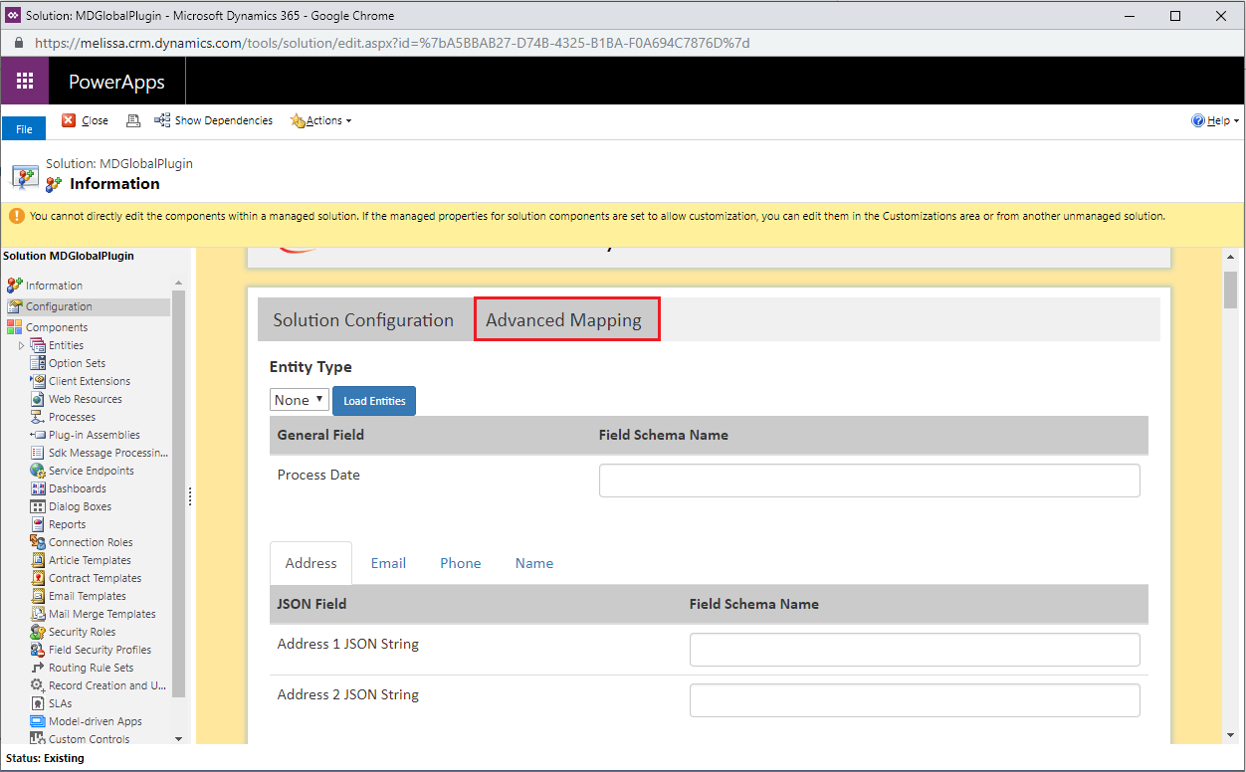Click the Solution MDGlobalPlugin sidebar heading
The image size is (1246, 772).
click(x=69, y=256)
